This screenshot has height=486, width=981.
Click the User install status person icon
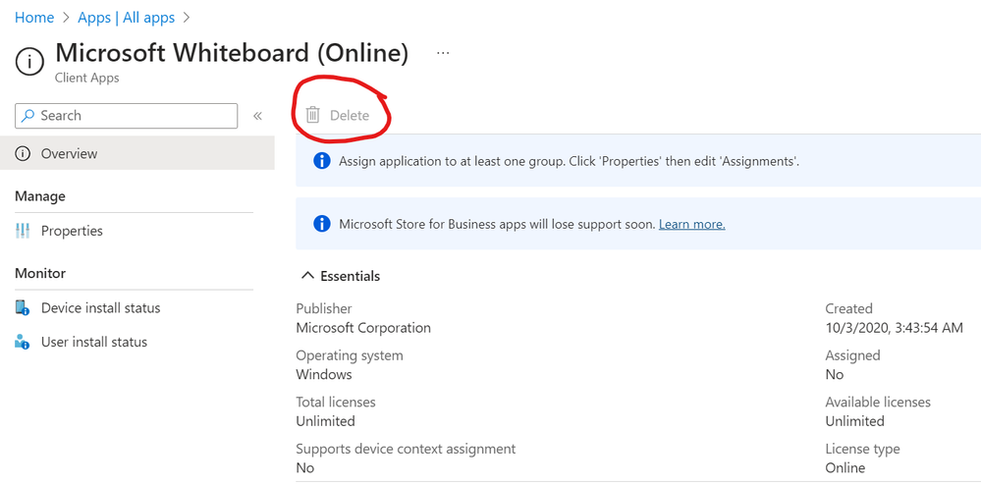click(23, 342)
